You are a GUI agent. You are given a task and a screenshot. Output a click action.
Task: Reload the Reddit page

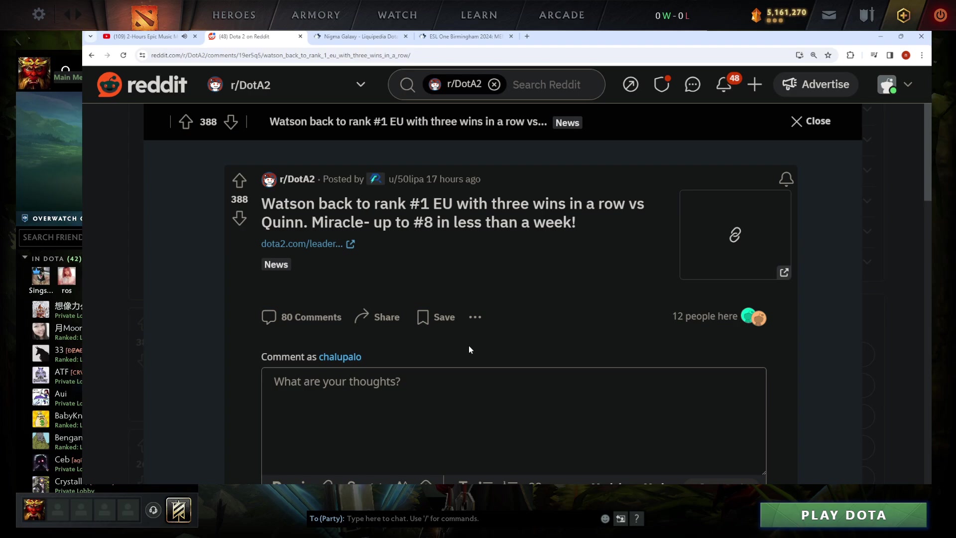[123, 55]
